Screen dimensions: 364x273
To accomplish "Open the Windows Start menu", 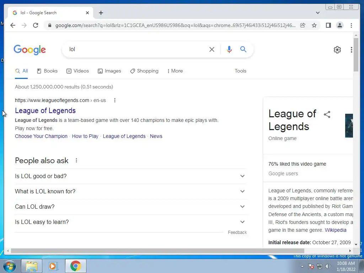I will tap(10, 266).
